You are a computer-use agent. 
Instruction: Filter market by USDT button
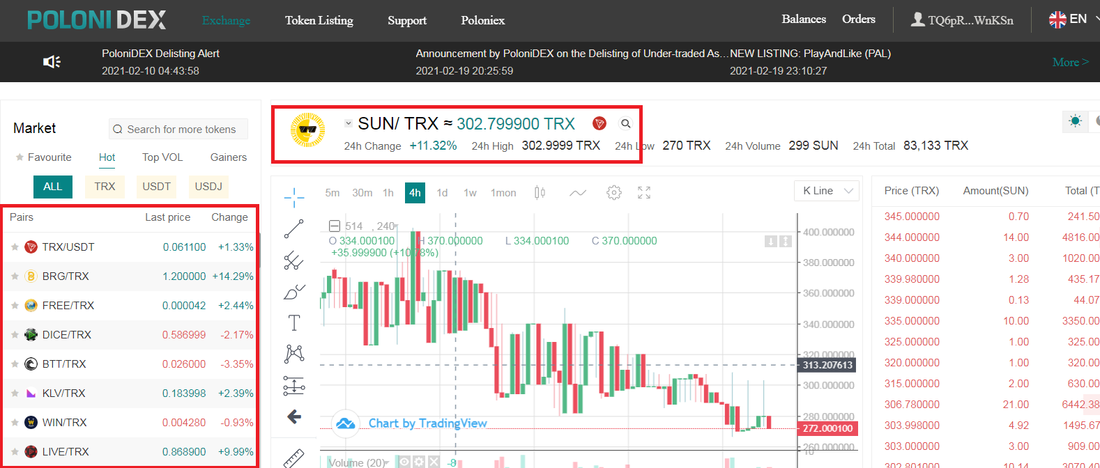pyautogui.click(x=157, y=187)
